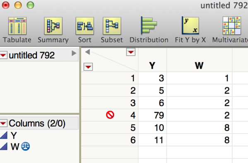Click Y cell with value 11
This screenshot has height=163, width=248.
(152, 140)
